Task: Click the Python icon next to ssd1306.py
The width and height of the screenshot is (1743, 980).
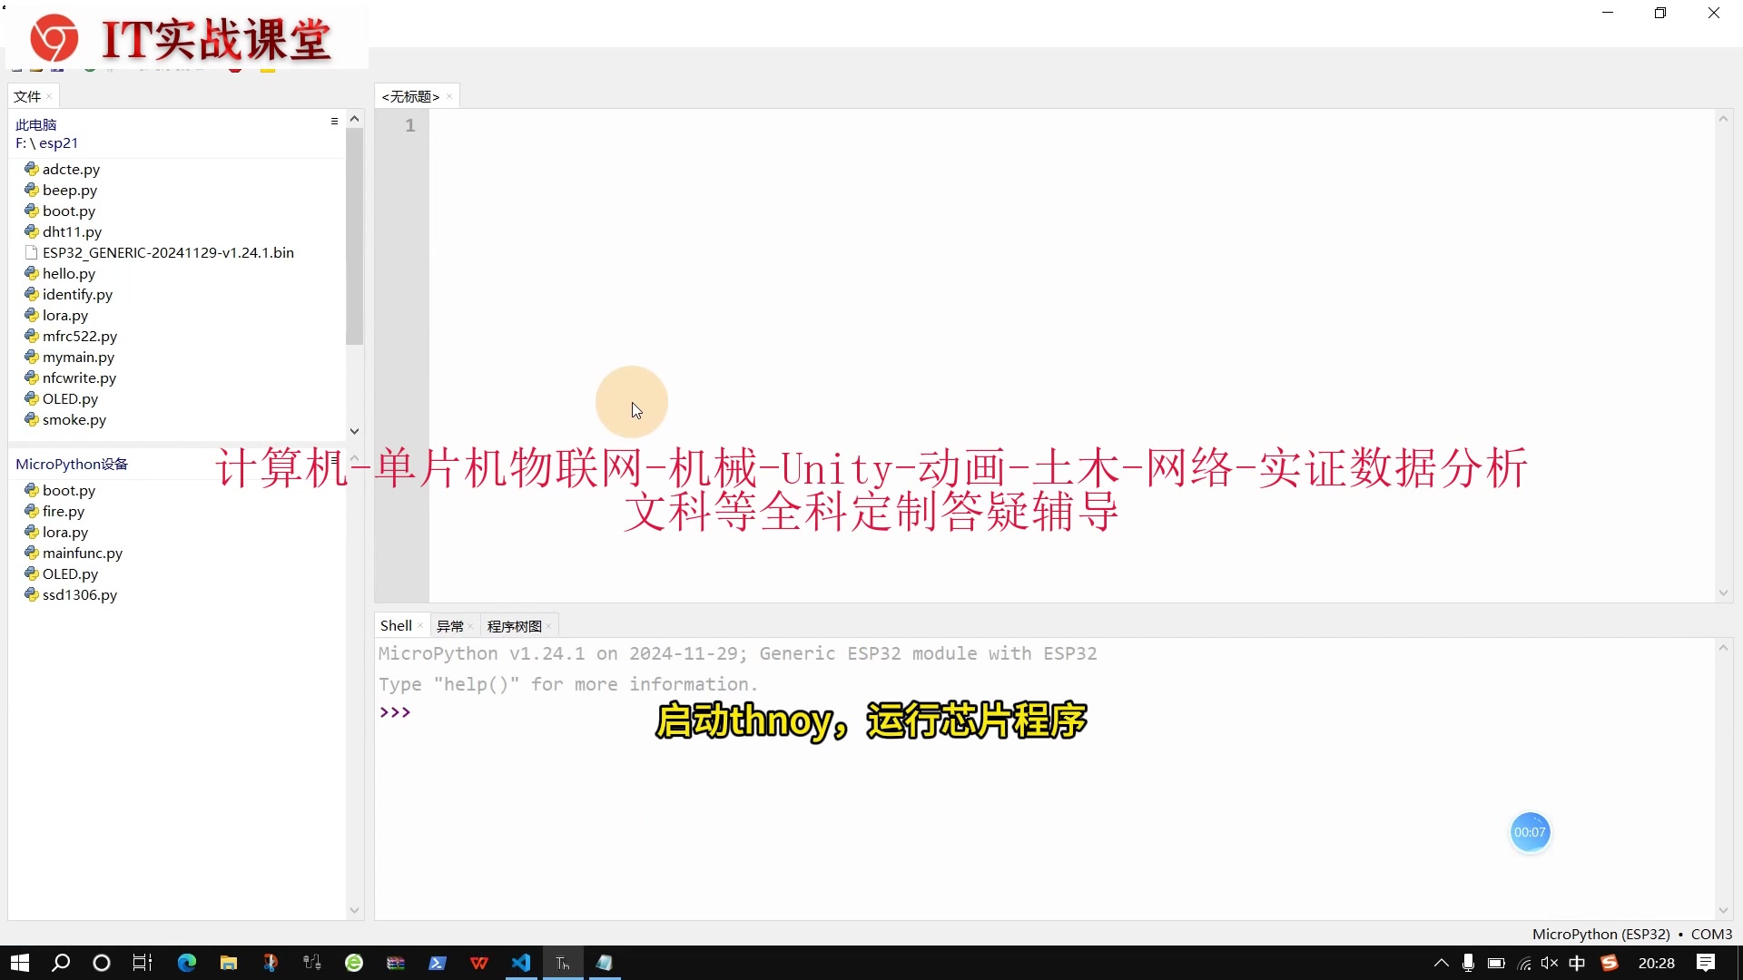Action: click(x=32, y=594)
